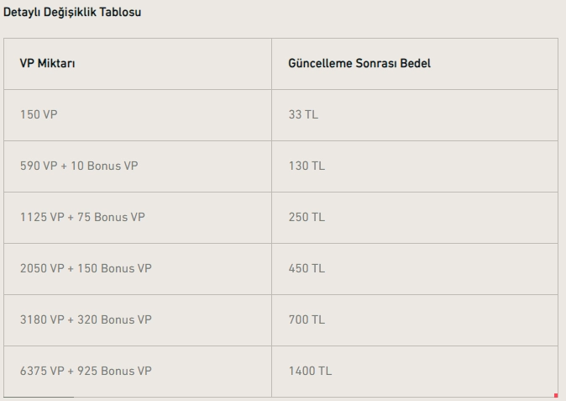Click the 10 Bonus VP text
Image resolution: width=566 pixels, height=401 pixels.
click(106, 166)
